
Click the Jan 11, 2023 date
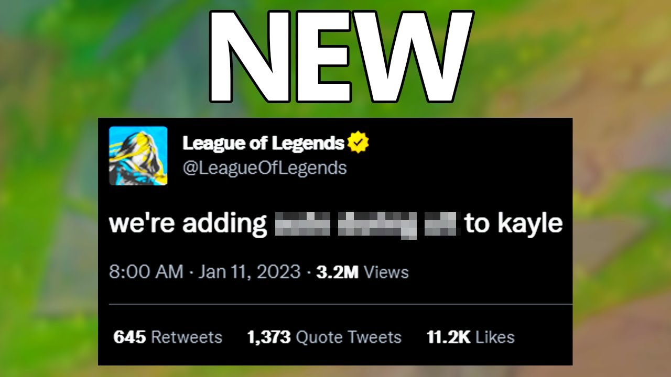(249, 272)
